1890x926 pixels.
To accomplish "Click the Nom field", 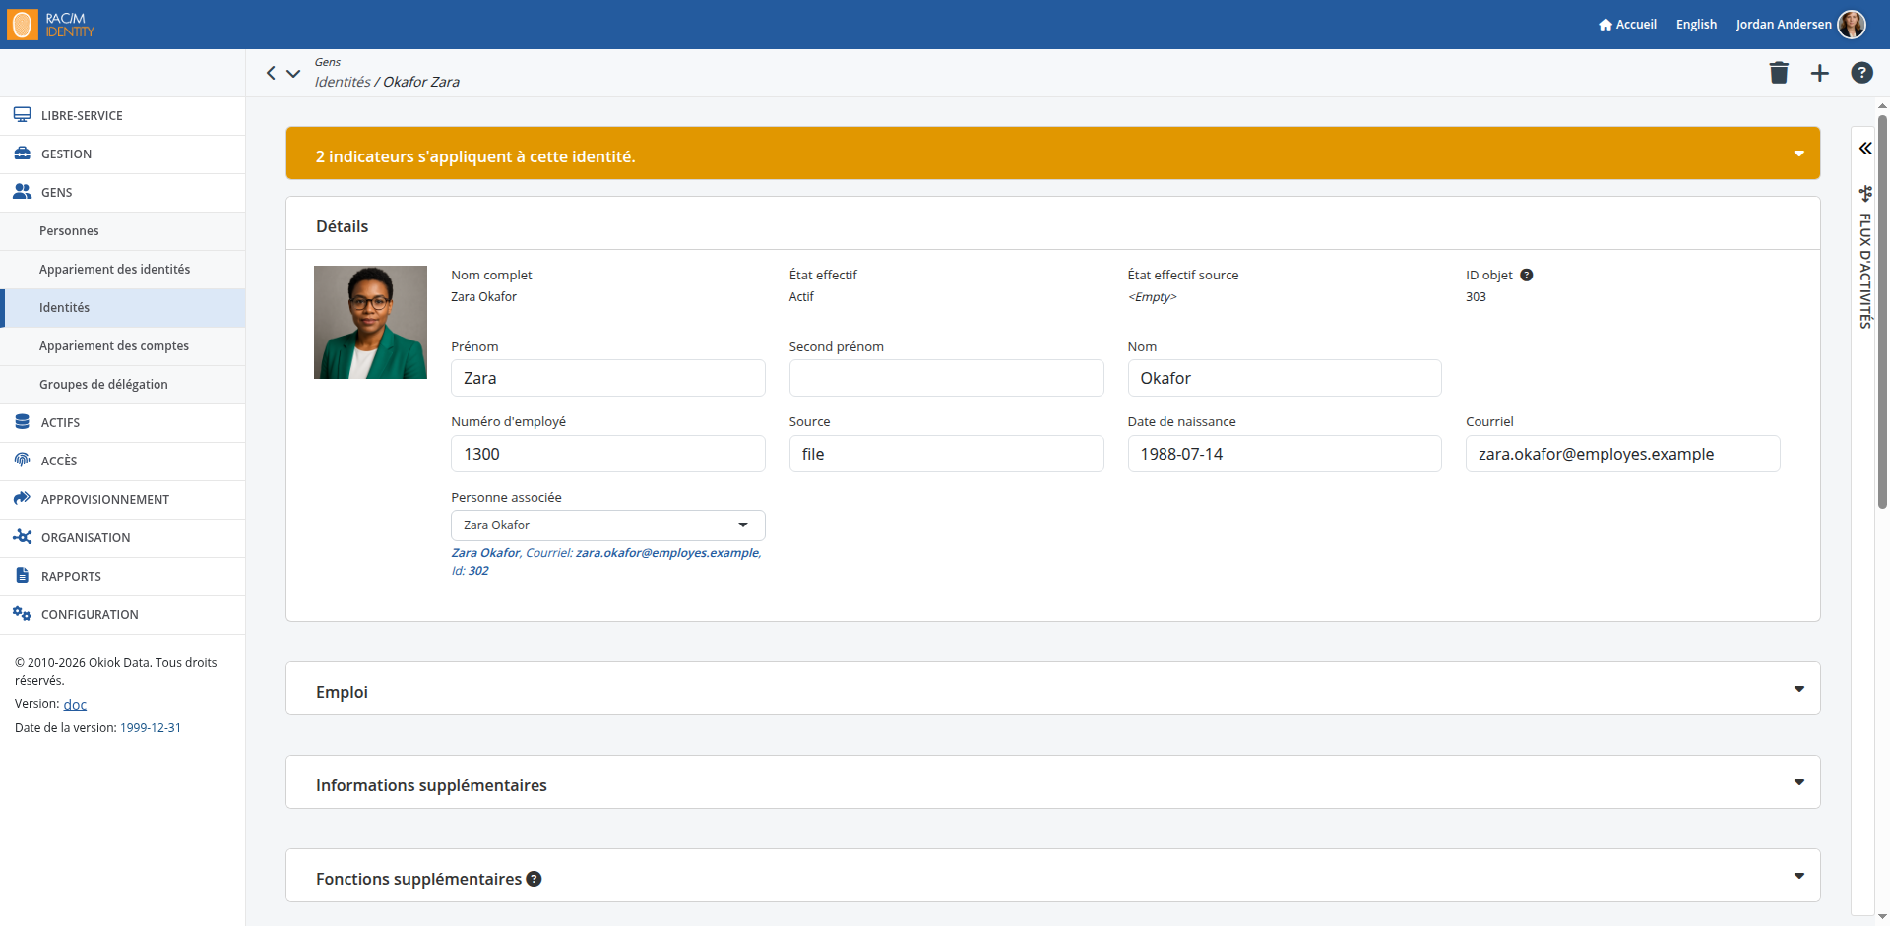I will coord(1285,378).
